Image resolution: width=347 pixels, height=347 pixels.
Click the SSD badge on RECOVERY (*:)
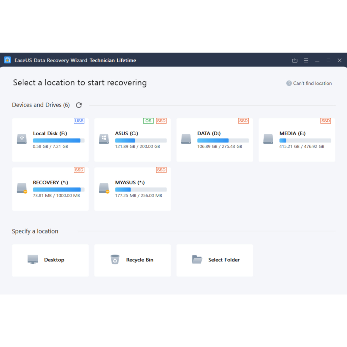pos(79,170)
